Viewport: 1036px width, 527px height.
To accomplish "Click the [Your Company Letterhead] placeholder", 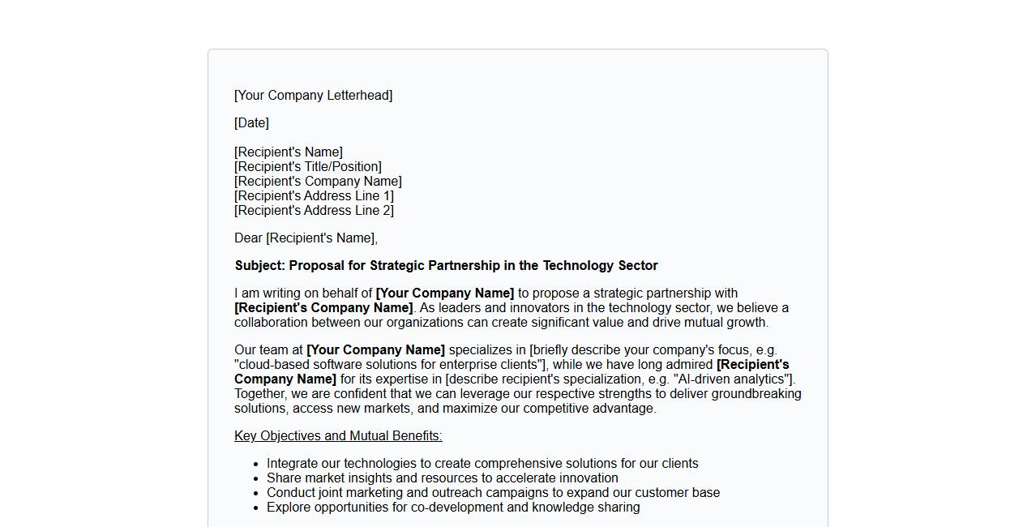I will 313,96.
